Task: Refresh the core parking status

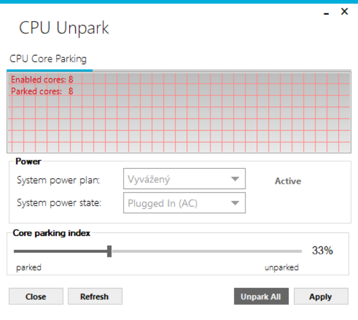Action: point(94,297)
